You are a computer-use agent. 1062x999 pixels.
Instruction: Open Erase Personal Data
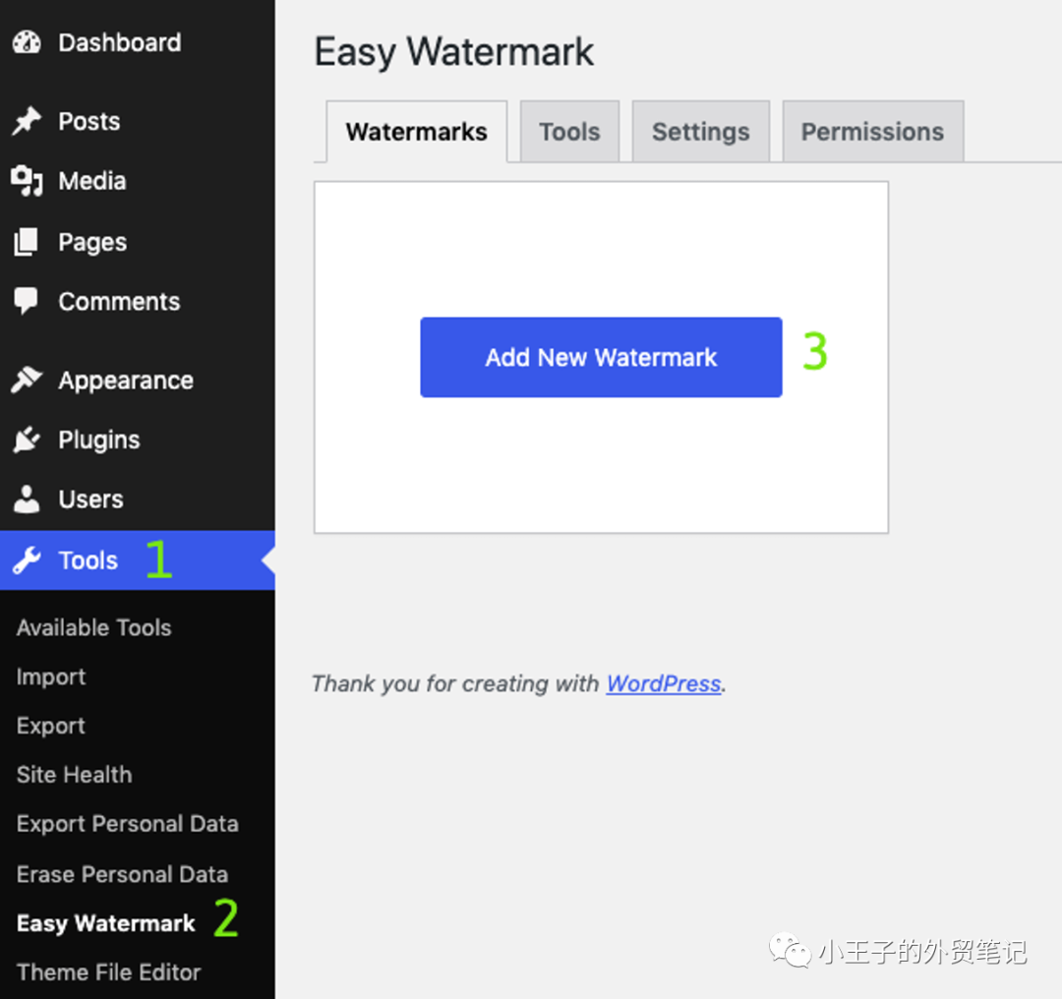click(123, 874)
